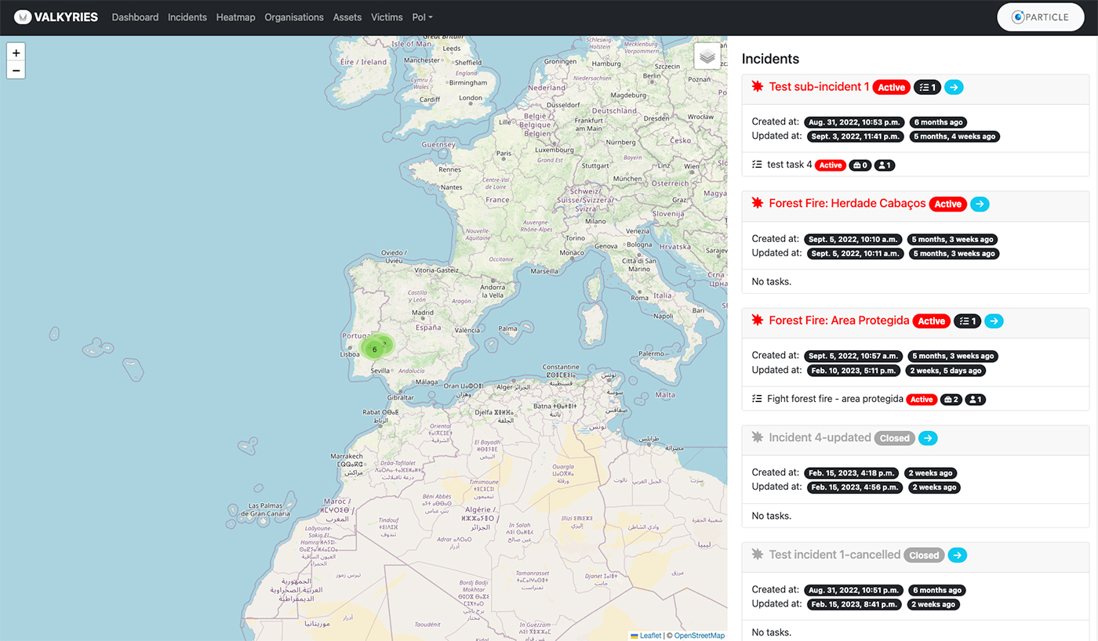The height and width of the screenshot is (641, 1098).
Task: Expand the Pol user dropdown
Action: 422,17
